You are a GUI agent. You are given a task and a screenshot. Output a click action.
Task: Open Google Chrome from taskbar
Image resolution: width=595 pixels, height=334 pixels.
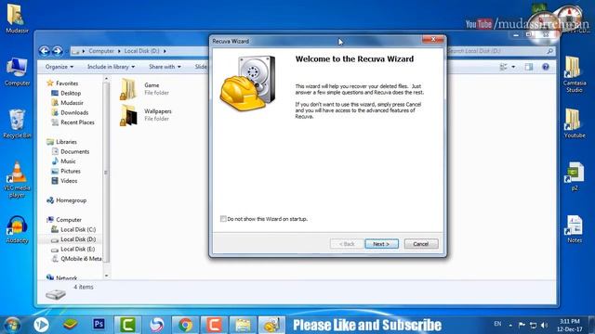pos(186,325)
